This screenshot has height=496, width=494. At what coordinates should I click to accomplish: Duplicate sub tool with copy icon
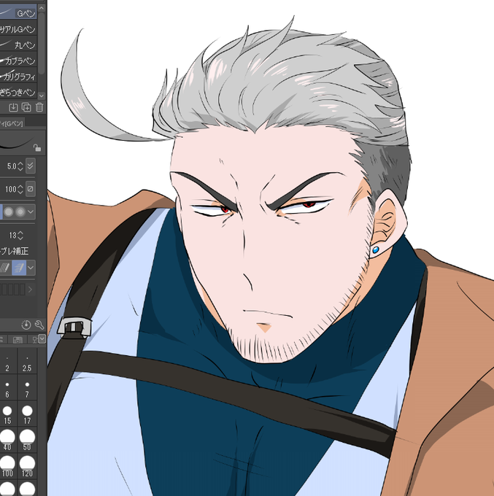26,107
